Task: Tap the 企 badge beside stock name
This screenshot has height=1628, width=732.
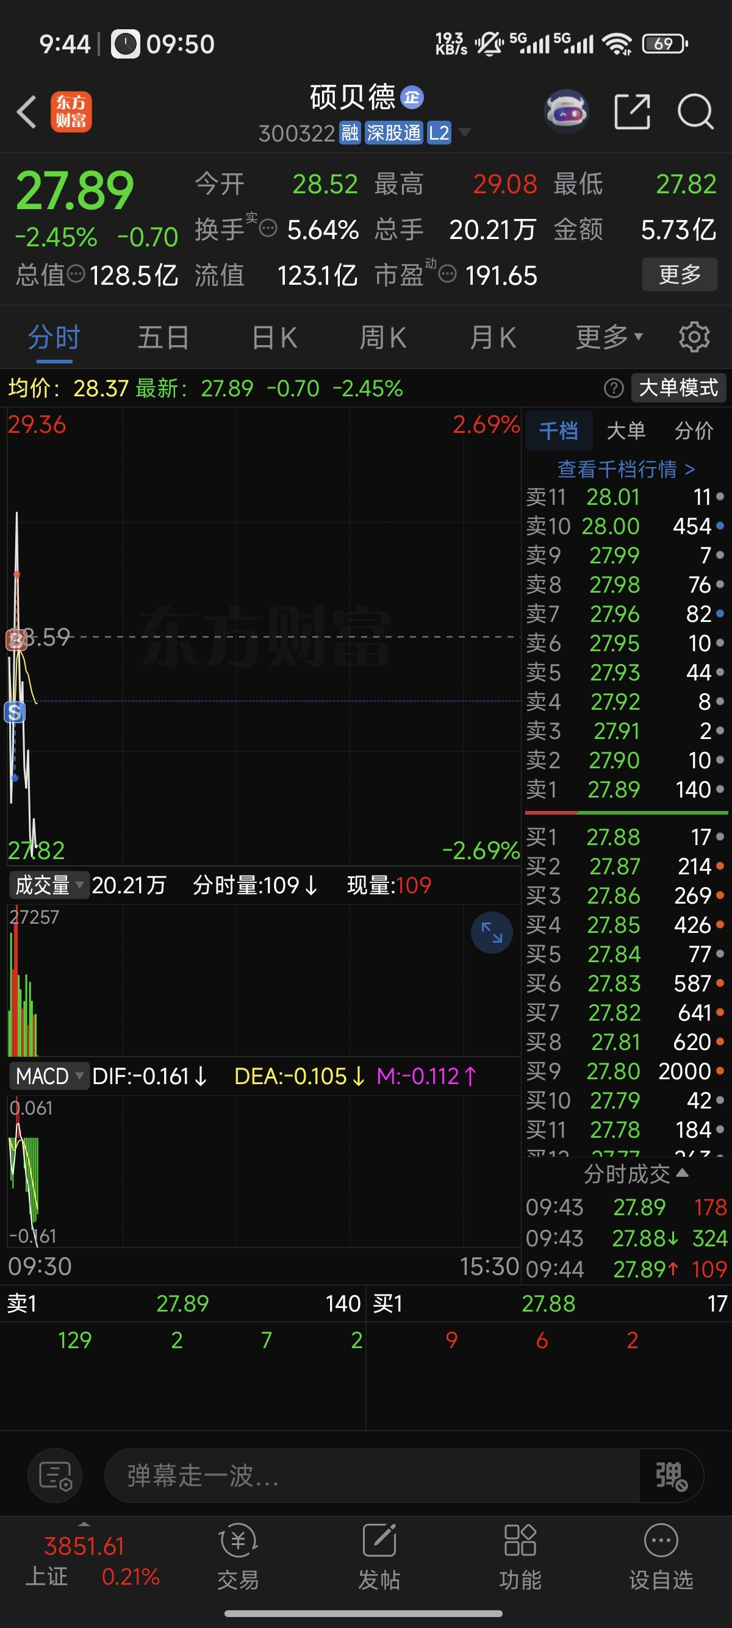Action: click(412, 97)
